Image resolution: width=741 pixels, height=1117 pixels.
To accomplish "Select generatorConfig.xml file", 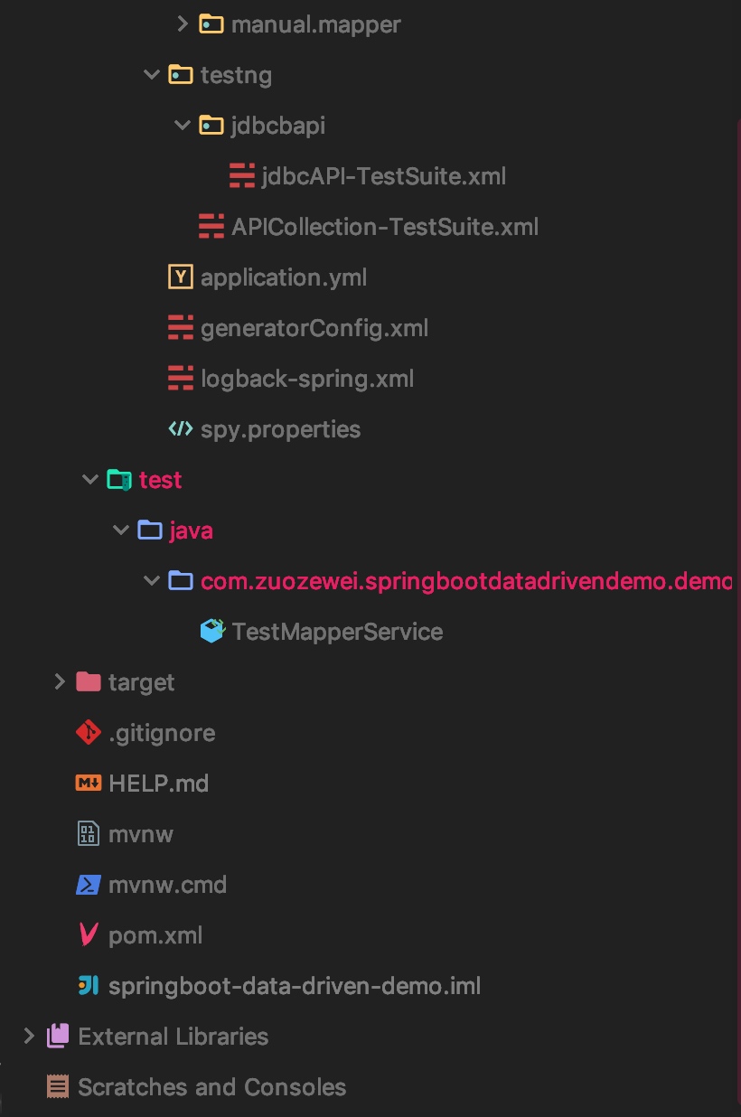I will 314,328.
